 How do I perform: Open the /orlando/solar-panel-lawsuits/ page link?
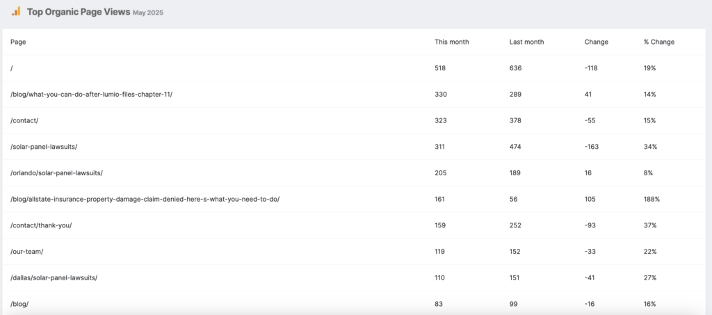point(56,173)
